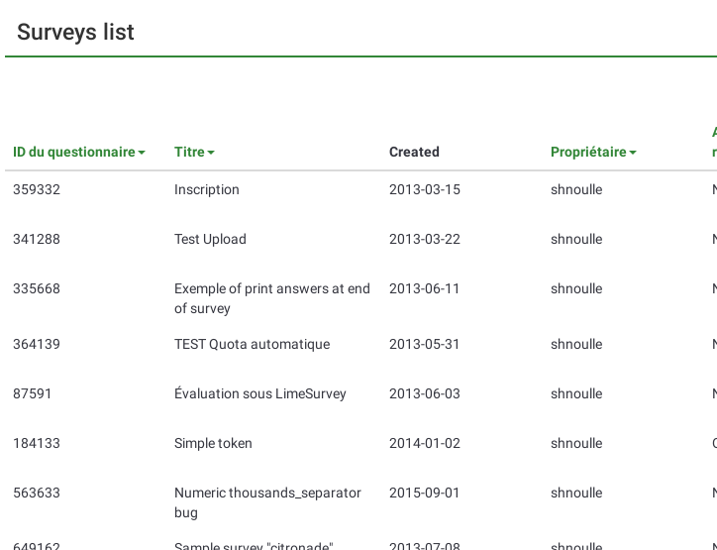The height and width of the screenshot is (550, 717).
Task: Select survey ID 364139
Action: 37,344
